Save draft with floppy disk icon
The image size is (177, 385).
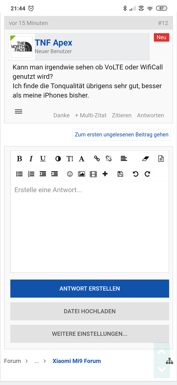120,174
